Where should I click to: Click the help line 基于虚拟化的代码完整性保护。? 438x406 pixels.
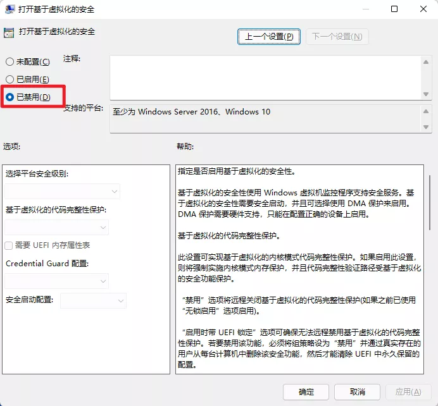coord(229,236)
